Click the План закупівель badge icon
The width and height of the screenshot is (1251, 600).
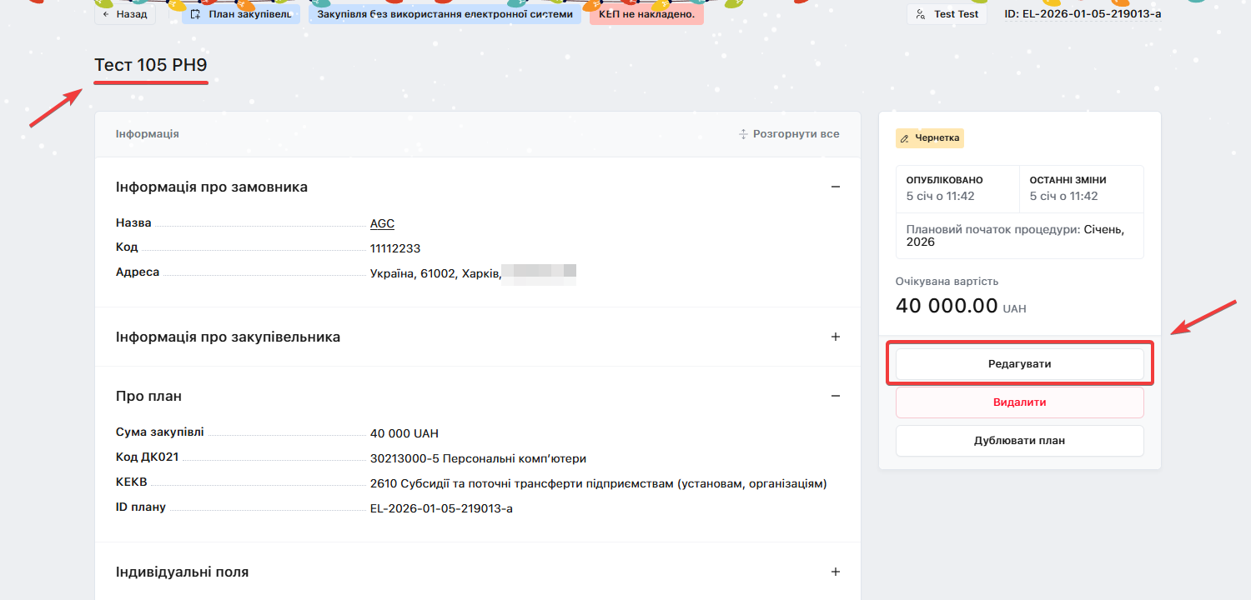coord(195,14)
